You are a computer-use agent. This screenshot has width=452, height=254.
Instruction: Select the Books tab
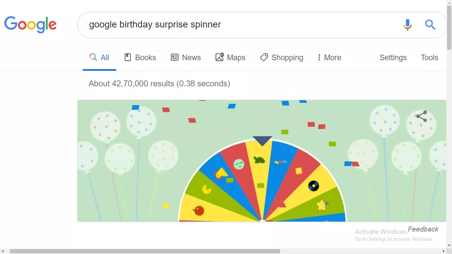140,58
